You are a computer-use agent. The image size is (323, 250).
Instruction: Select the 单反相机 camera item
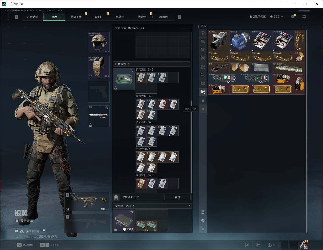pos(219,41)
